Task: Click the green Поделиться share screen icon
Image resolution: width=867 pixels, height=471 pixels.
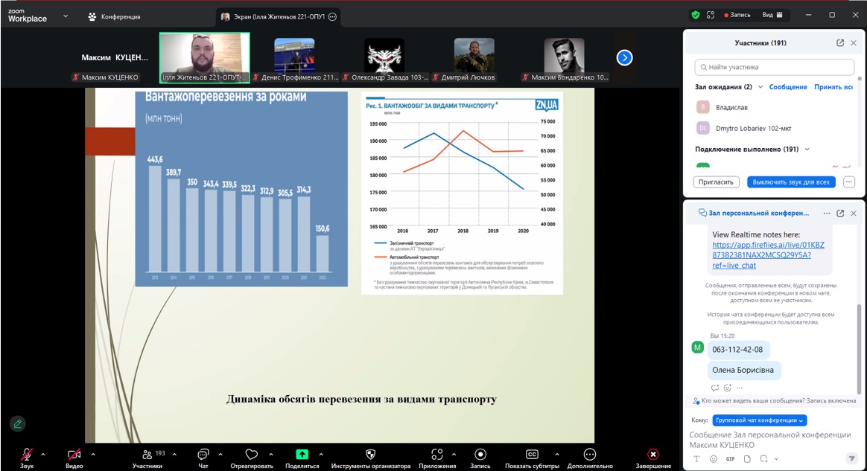Action: click(x=302, y=454)
